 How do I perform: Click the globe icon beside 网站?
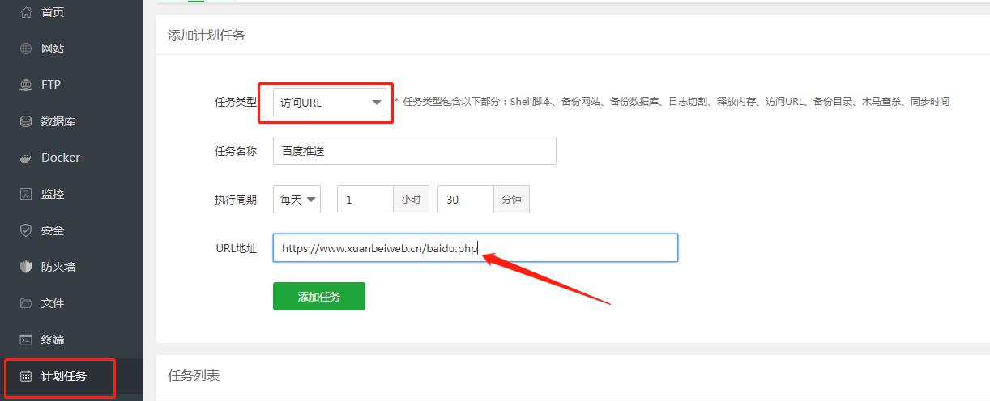[26, 49]
